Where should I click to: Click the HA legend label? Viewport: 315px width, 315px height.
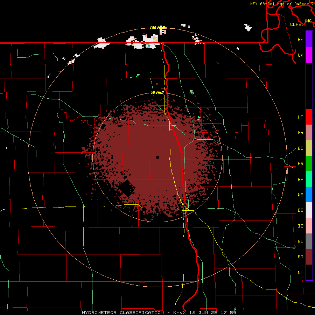[x=300, y=117]
